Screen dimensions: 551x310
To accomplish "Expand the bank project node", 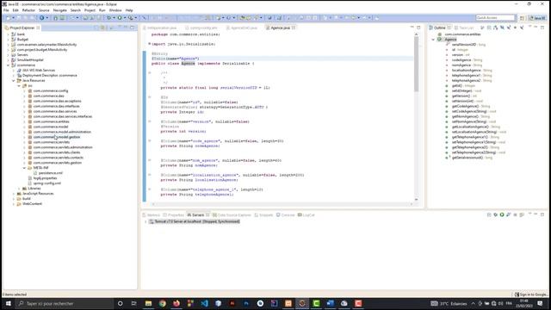I will [9, 34].
